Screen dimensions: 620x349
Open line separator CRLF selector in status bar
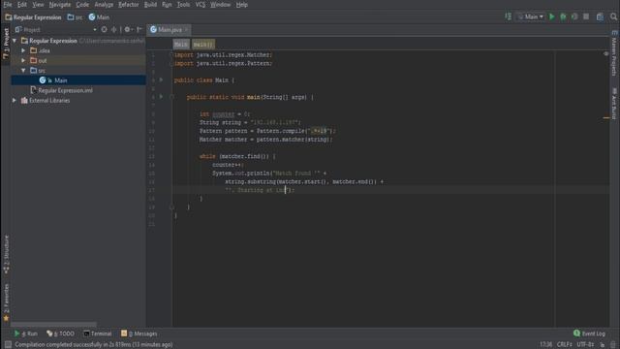tap(564, 345)
